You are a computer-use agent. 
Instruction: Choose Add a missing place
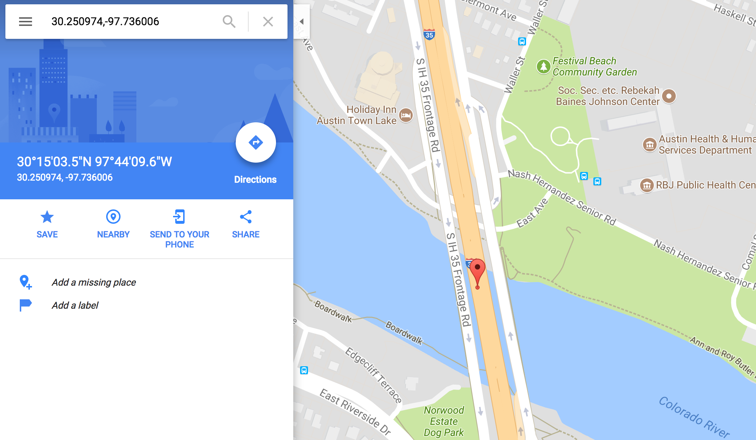pos(94,282)
